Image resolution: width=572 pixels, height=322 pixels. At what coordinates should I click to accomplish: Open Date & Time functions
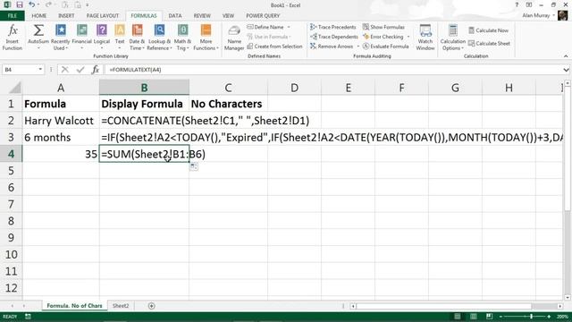point(137,38)
